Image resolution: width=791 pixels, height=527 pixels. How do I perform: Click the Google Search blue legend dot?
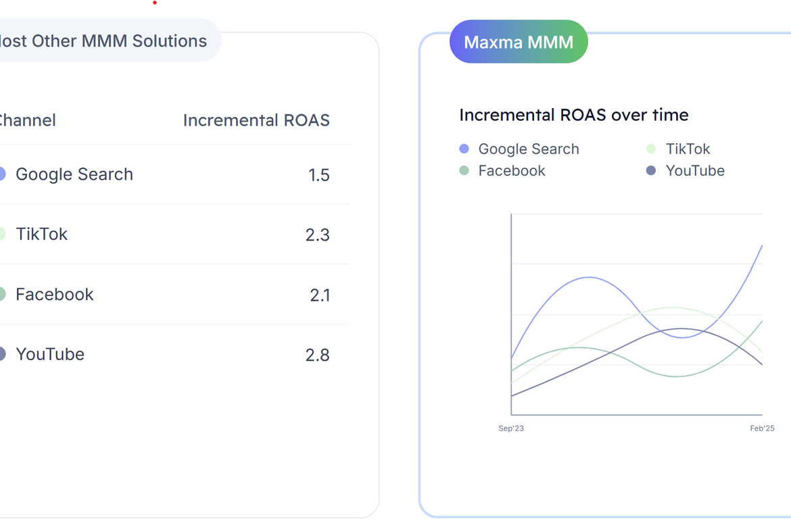coord(464,149)
